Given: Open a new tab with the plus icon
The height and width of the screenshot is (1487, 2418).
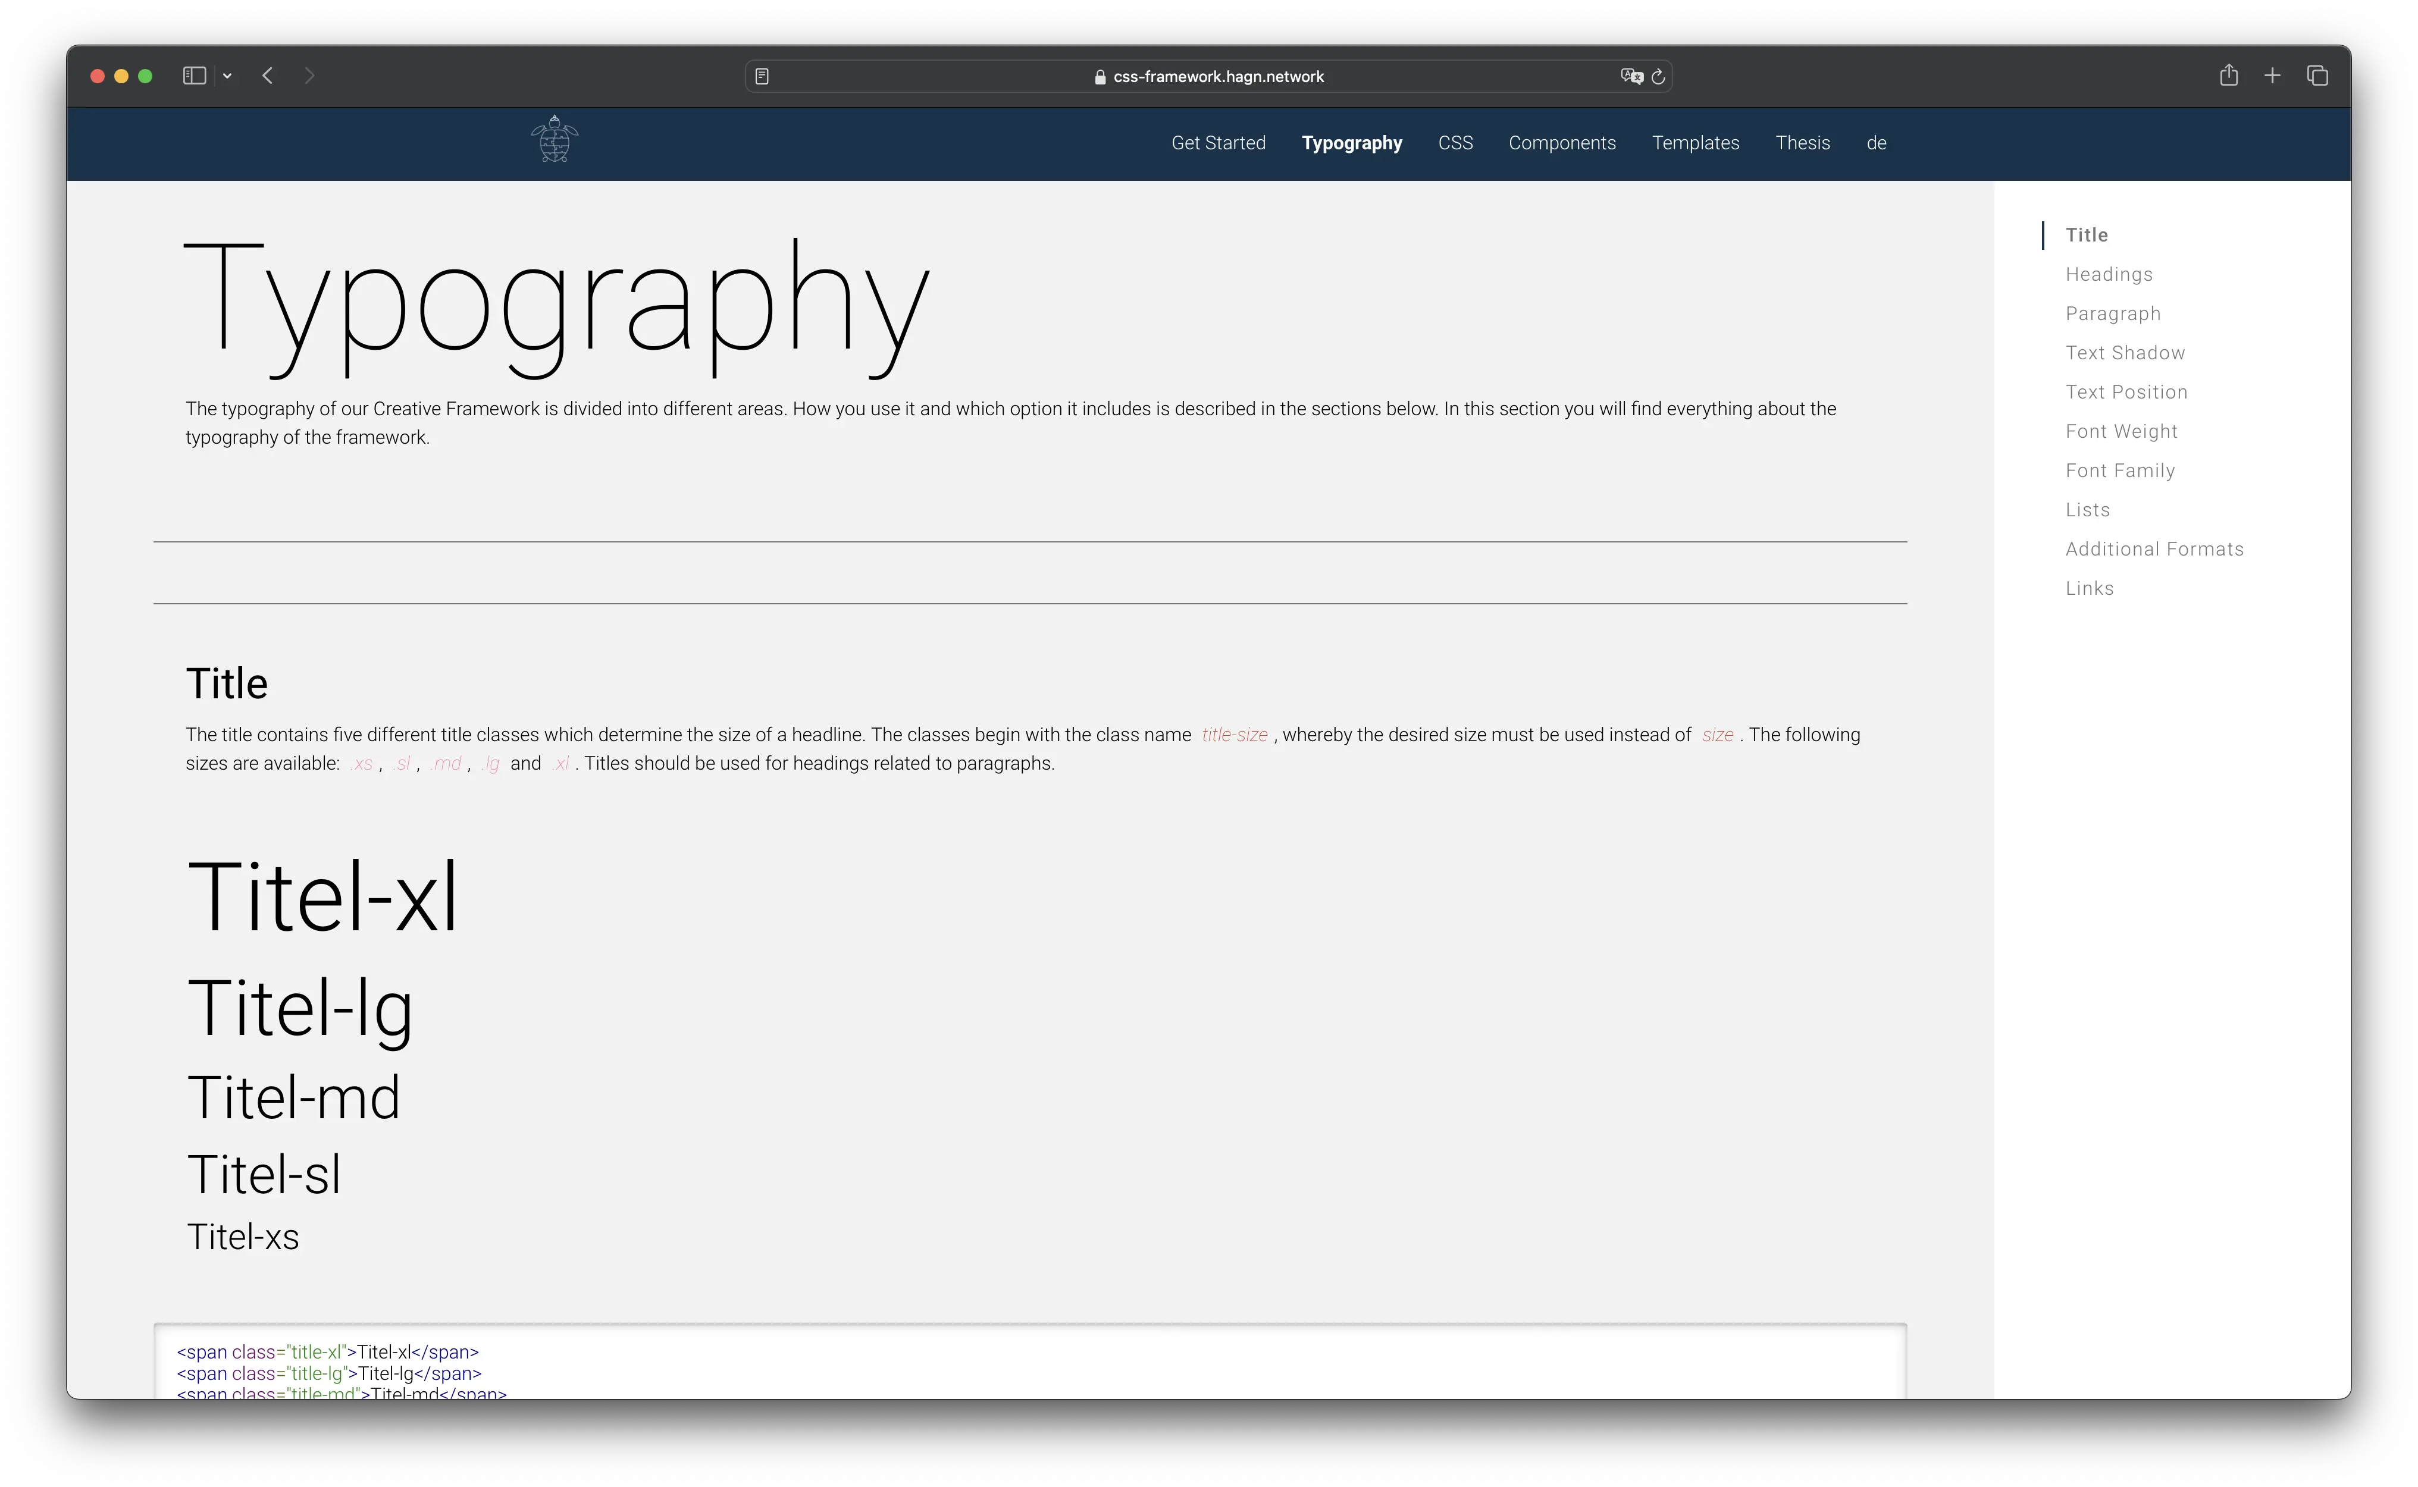Looking at the screenshot, I should pyautogui.click(x=2272, y=76).
